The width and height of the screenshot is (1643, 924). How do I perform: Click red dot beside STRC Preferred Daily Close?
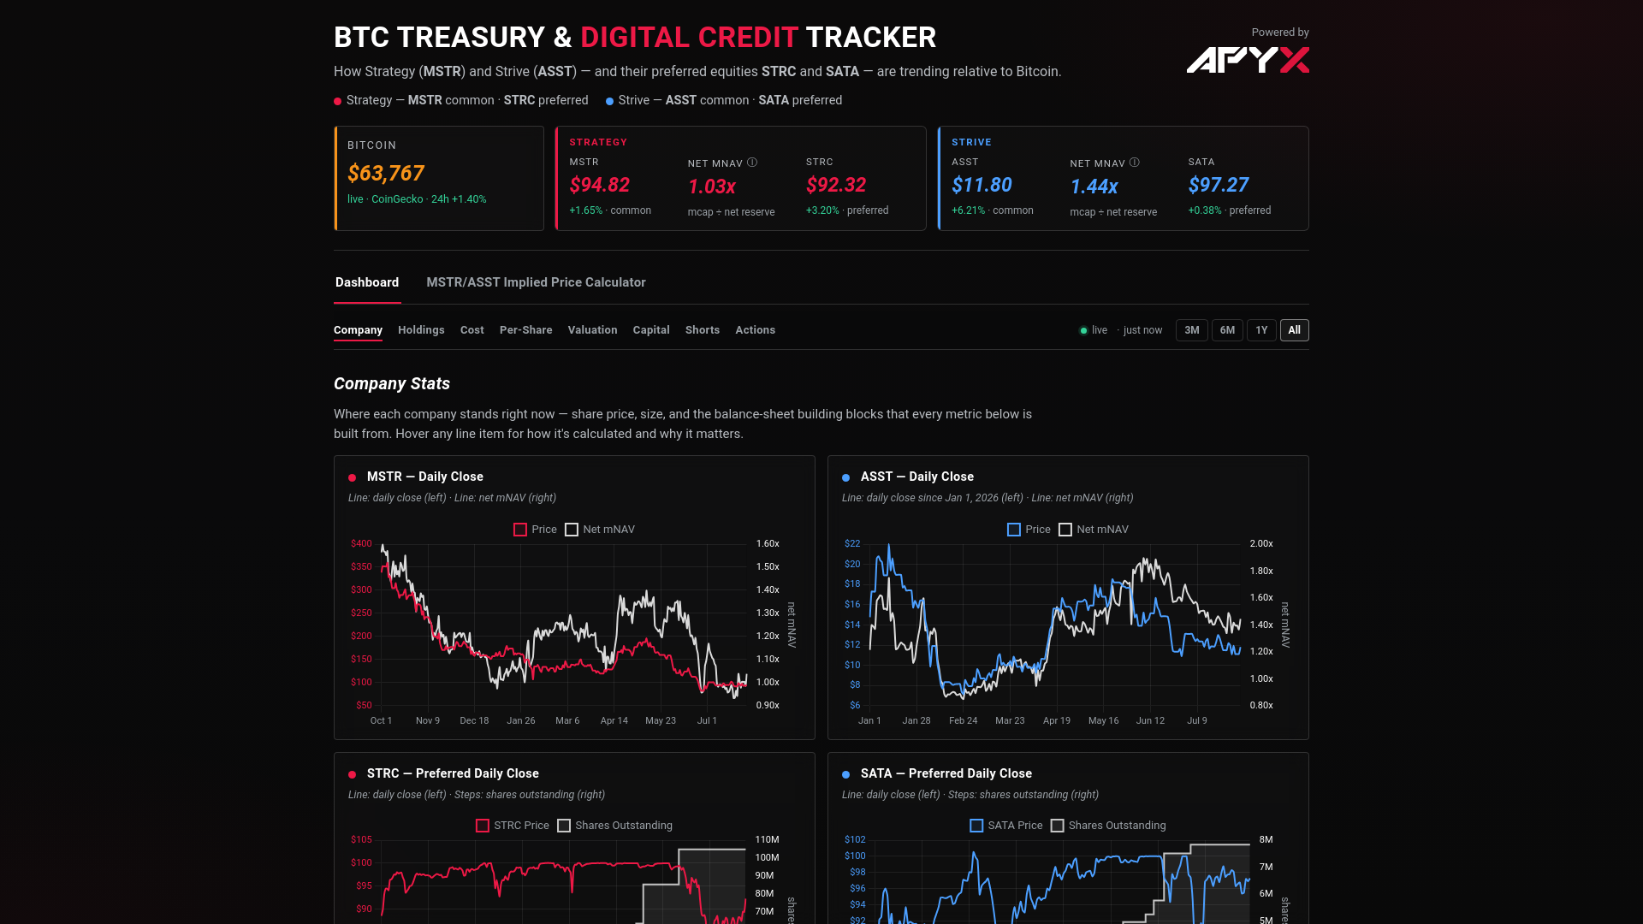(352, 774)
